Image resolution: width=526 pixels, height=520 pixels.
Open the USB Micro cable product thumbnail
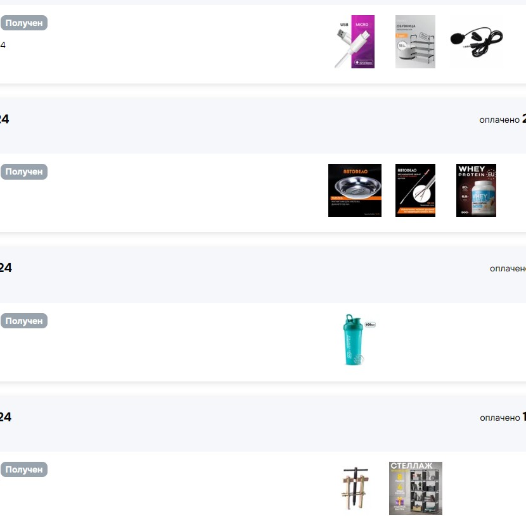[355, 42]
